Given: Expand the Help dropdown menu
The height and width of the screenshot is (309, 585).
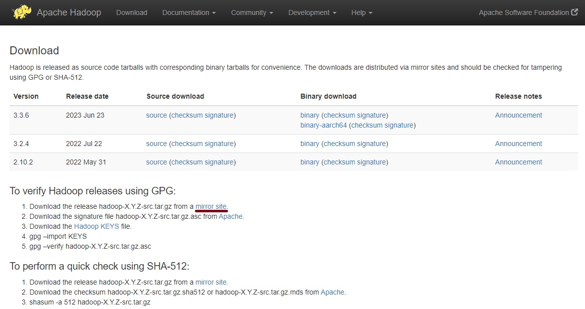Looking at the screenshot, I should point(362,12).
